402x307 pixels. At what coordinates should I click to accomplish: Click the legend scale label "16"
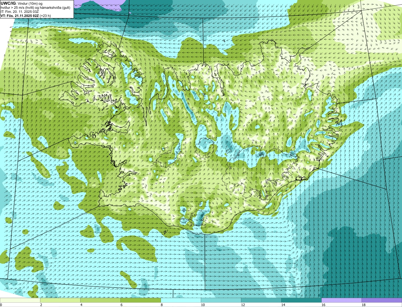click(x=323, y=305)
